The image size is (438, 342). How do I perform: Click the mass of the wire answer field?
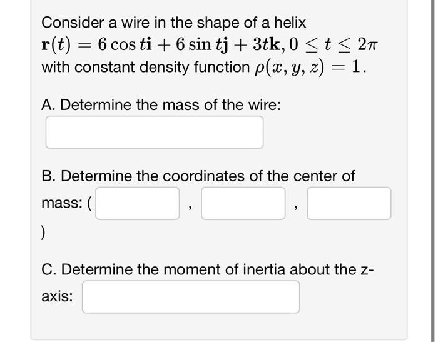tap(154, 132)
